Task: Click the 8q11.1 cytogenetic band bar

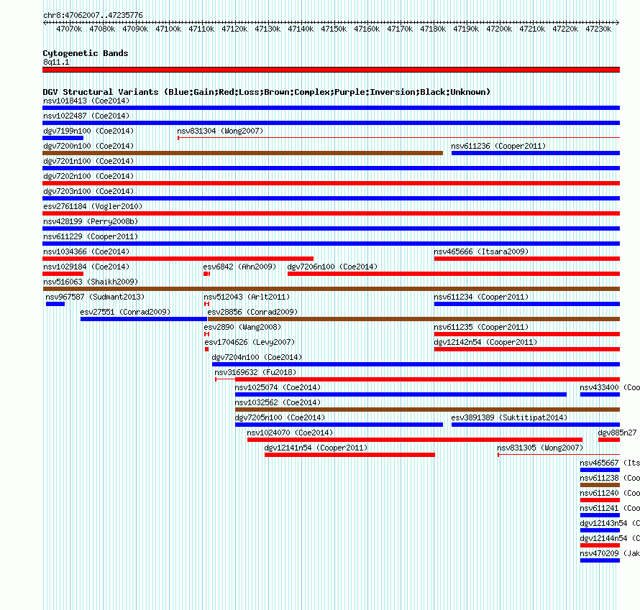Action: (331, 70)
